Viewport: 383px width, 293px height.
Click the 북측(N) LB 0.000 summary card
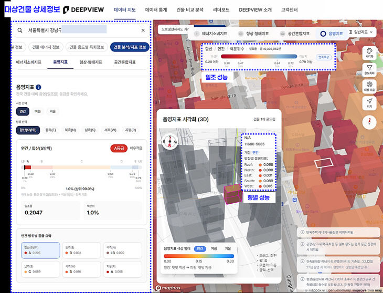[123, 250]
